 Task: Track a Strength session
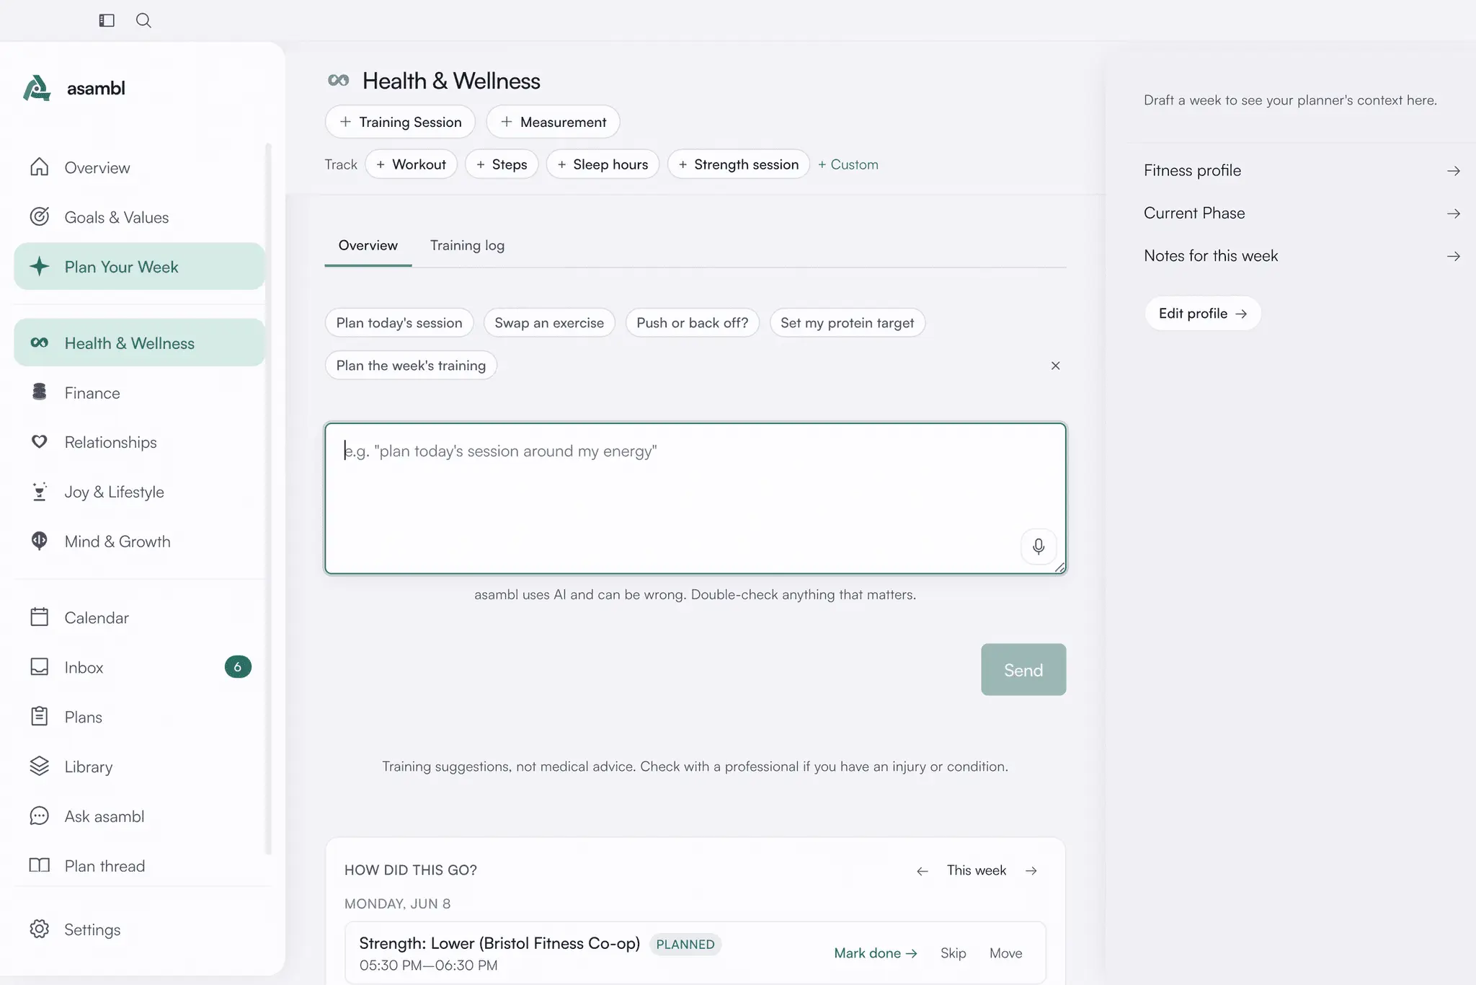click(x=739, y=164)
